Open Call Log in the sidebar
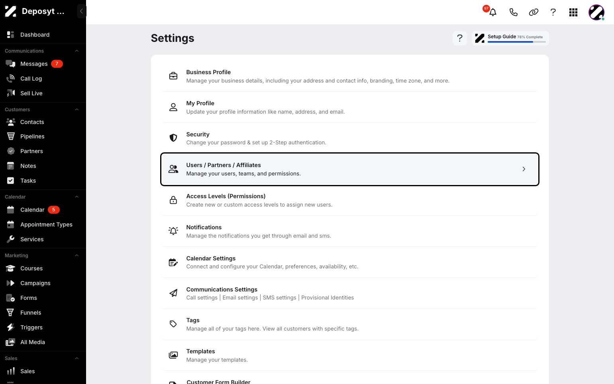This screenshot has height=384, width=614. (x=43, y=79)
